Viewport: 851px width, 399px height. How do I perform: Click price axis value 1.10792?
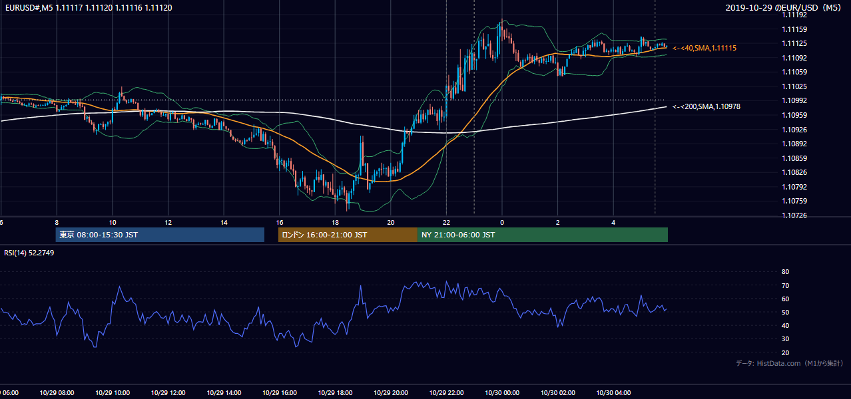(794, 187)
